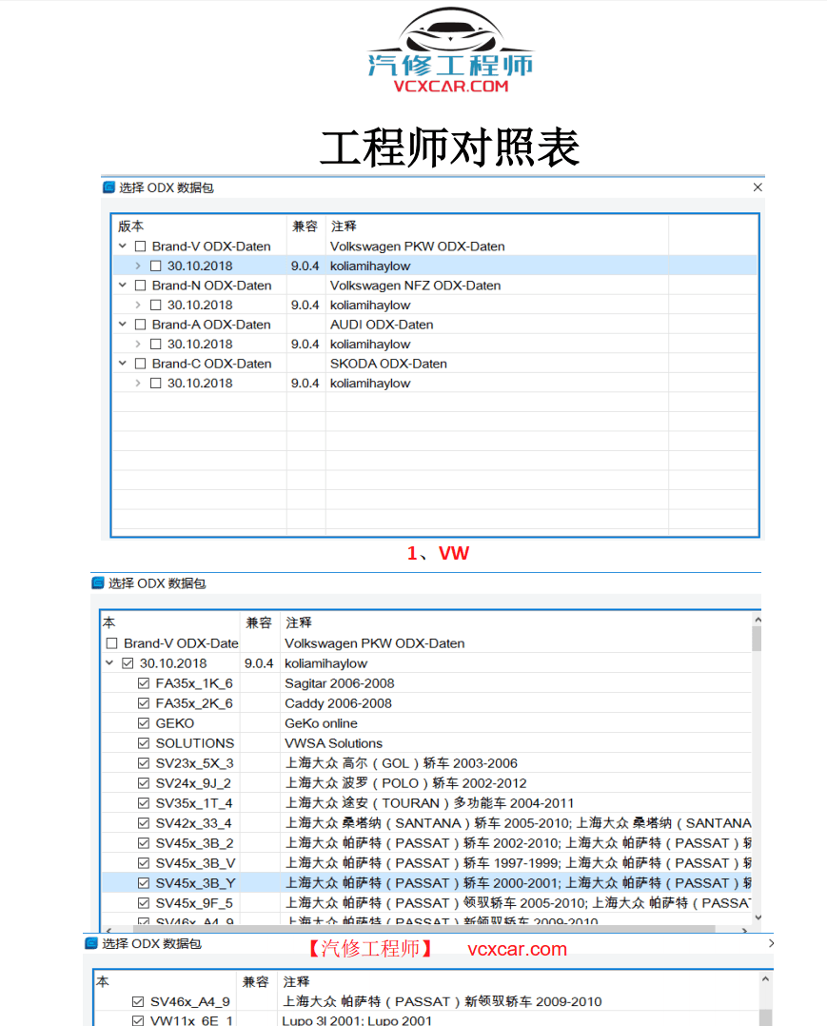
Task: Collapse the 30.10.2018 node in the second window
Action: 108,662
